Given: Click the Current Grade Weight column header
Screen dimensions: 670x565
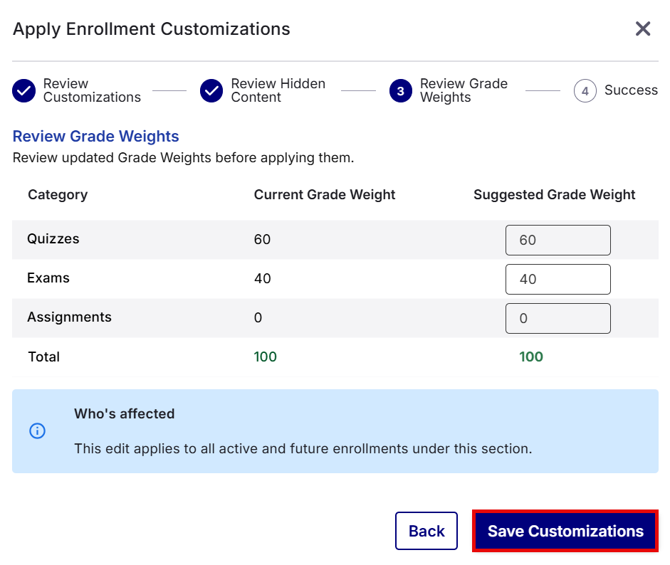Looking at the screenshot, I should tap(324, 195).
